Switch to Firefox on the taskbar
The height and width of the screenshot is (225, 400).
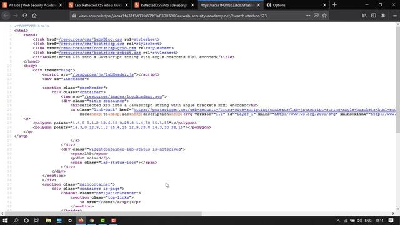(81, 221)
